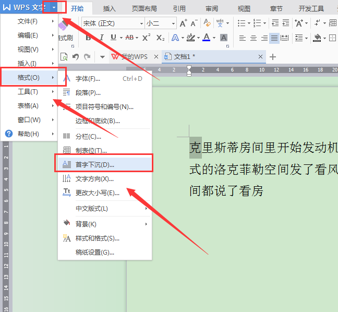The width and height of the screenshot is (338, 312).
Task: Switch to 页面布局 ribbon tab
Action: 144,9
